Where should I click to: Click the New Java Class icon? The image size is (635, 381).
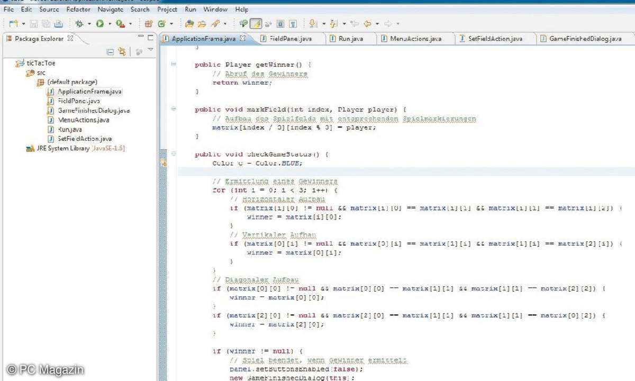coord(161,24)
